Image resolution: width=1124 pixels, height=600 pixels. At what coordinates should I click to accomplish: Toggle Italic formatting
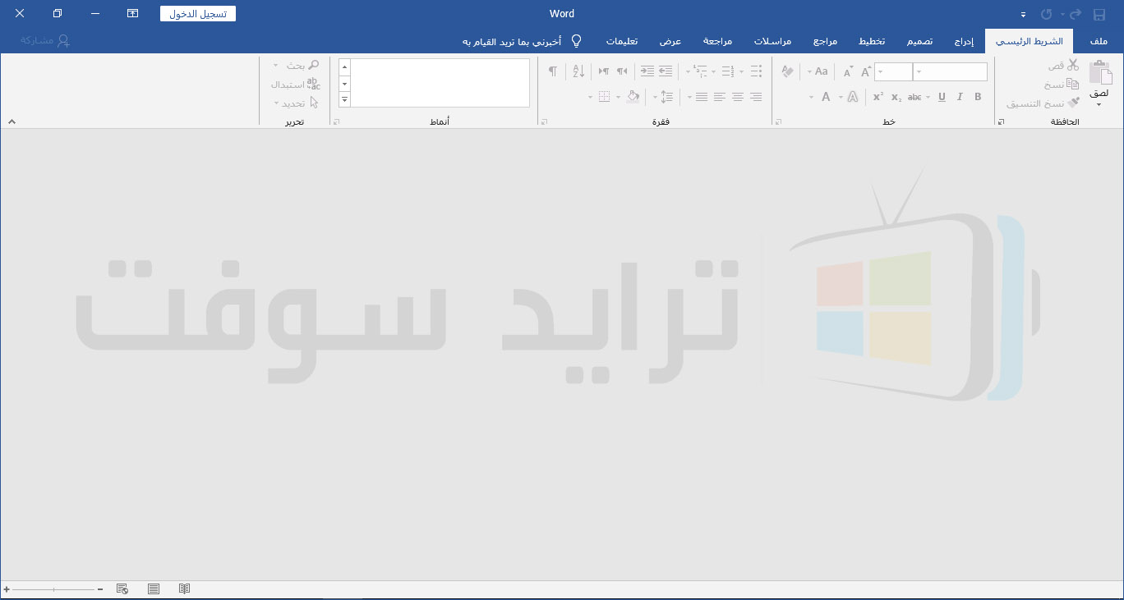click(x=960, y=97)
